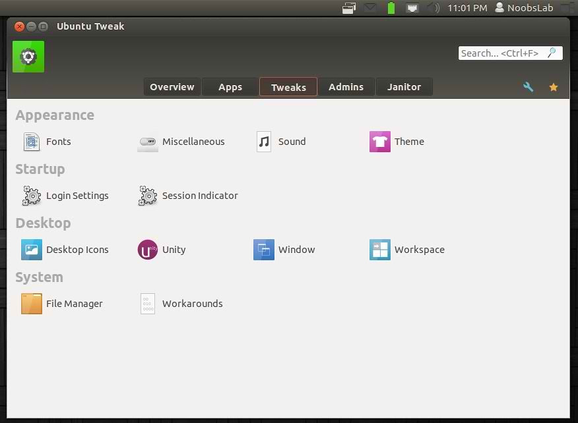Open the Window tweak icon
The height and width of the screenshot is (423, 578).
point(264,250)
